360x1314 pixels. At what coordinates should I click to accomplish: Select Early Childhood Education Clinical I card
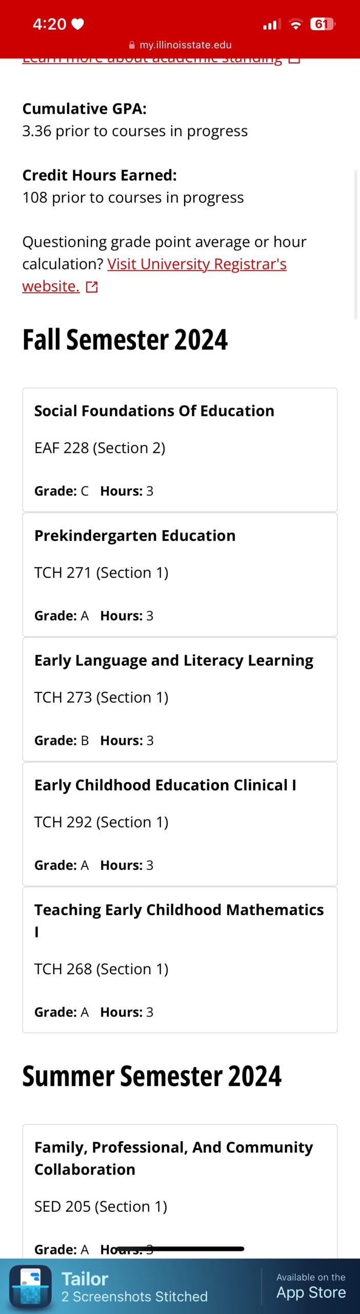click(180, 824)
